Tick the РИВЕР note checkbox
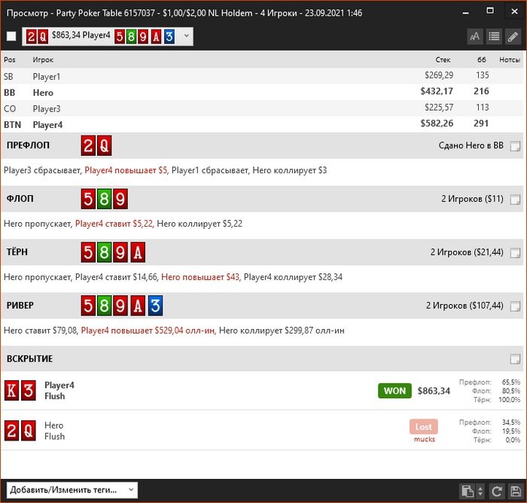527x503 pixels. (x=515, y=306)
